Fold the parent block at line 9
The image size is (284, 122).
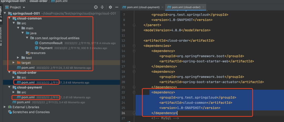point(134,25)
